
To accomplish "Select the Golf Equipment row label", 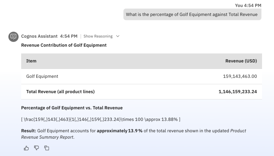I will click(x=42, y=76).
